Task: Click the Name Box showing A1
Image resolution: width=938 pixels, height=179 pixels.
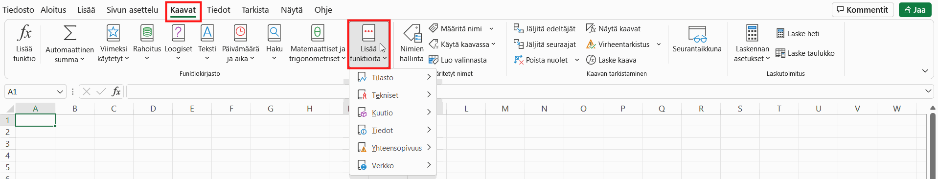Action: point(30,91)
